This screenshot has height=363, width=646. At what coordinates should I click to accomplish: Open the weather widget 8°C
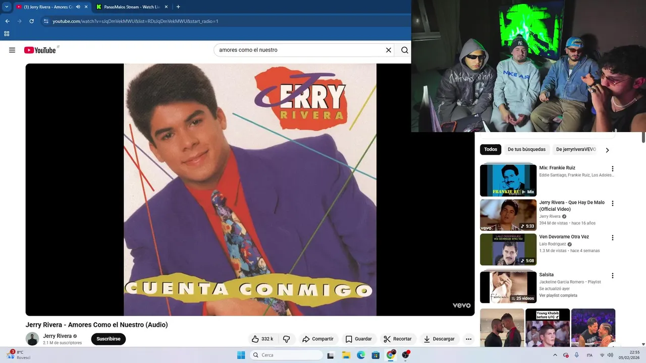[19, 355]
